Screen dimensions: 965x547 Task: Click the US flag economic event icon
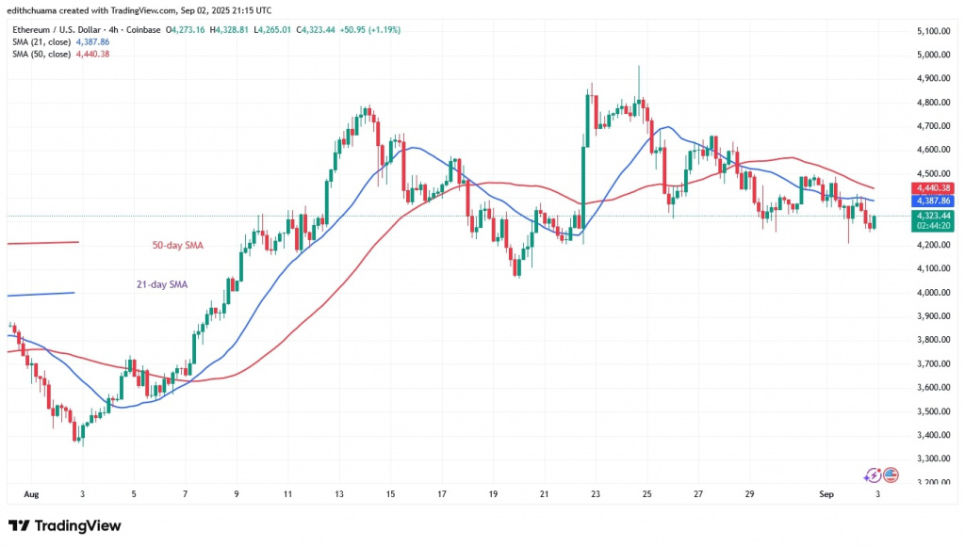click(889, 476)
